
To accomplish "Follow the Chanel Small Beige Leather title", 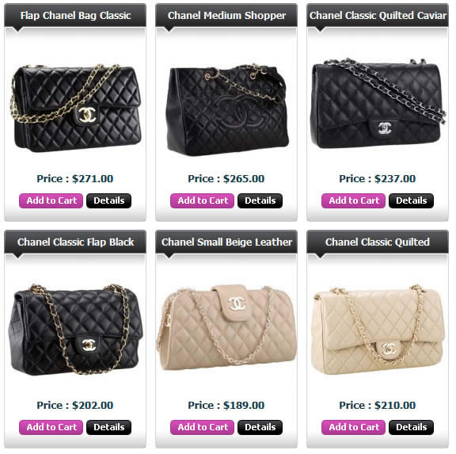I will point(227,242).
